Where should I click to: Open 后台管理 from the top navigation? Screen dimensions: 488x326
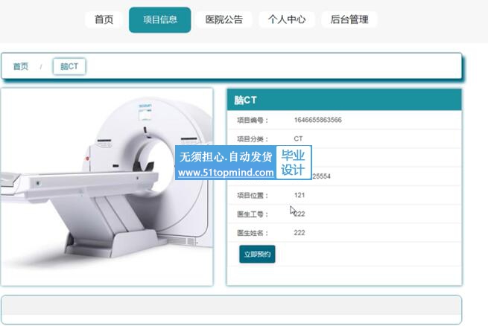tap(349, 19)
